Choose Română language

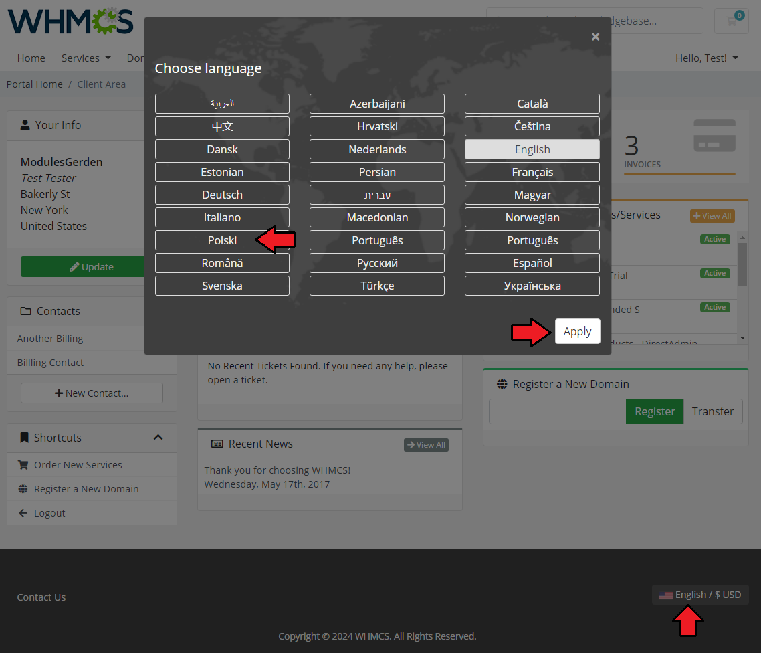[x=222, y=263]
